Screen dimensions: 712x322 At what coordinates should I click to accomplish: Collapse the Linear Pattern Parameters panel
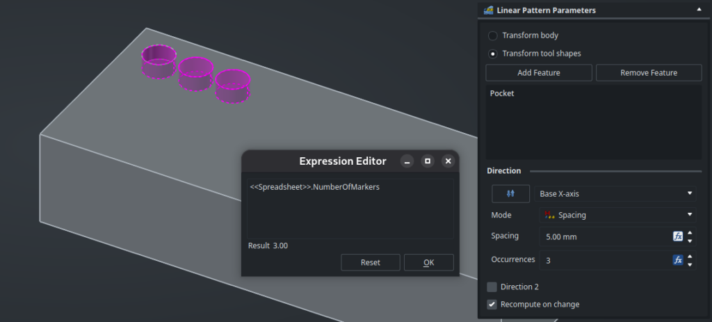(x=698, y=10)
